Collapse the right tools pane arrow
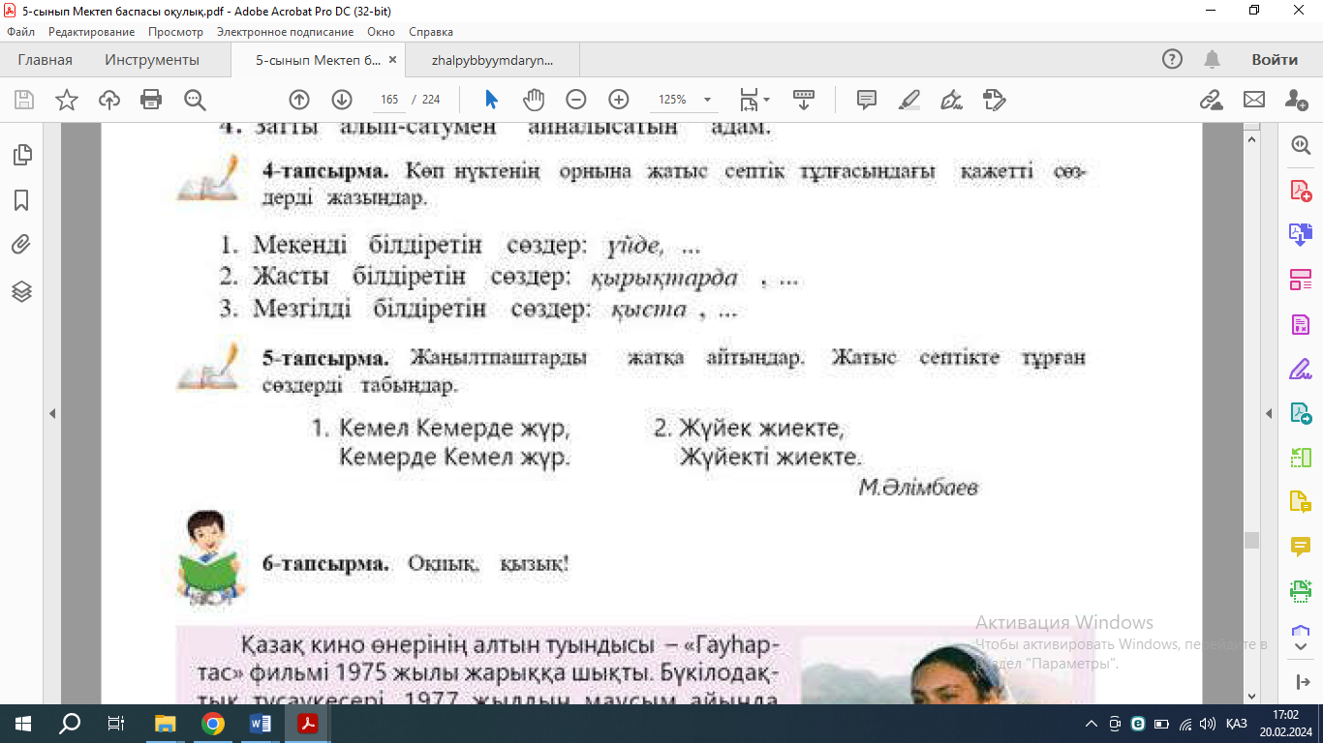Image resolution: width=1323 pixels, height=743 pixels. coord(1270,414)
